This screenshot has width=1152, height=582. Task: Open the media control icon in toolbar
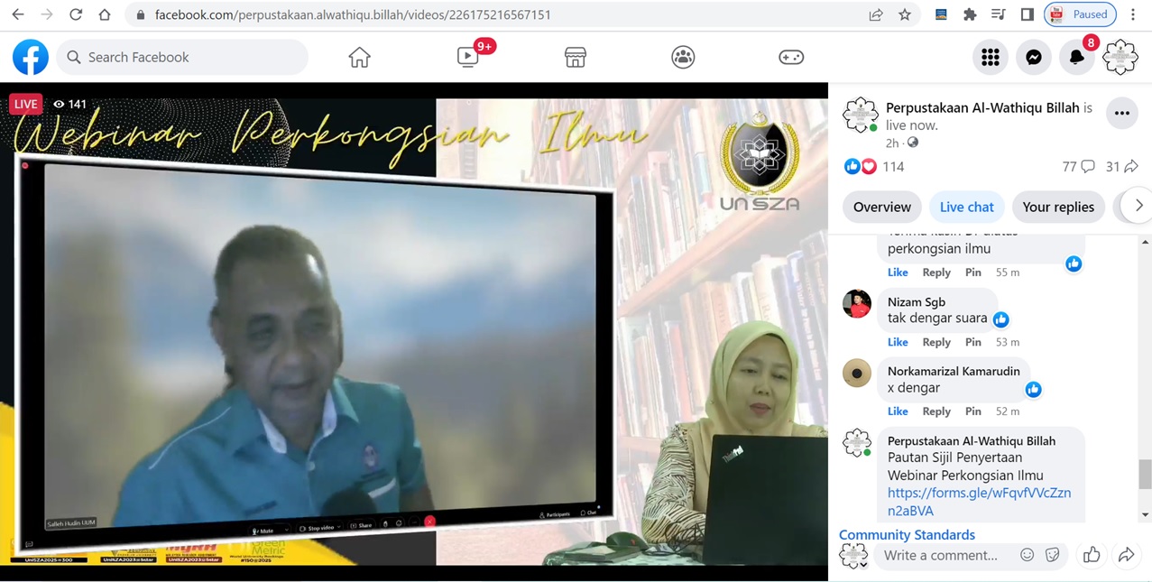(x=999, y=14)
